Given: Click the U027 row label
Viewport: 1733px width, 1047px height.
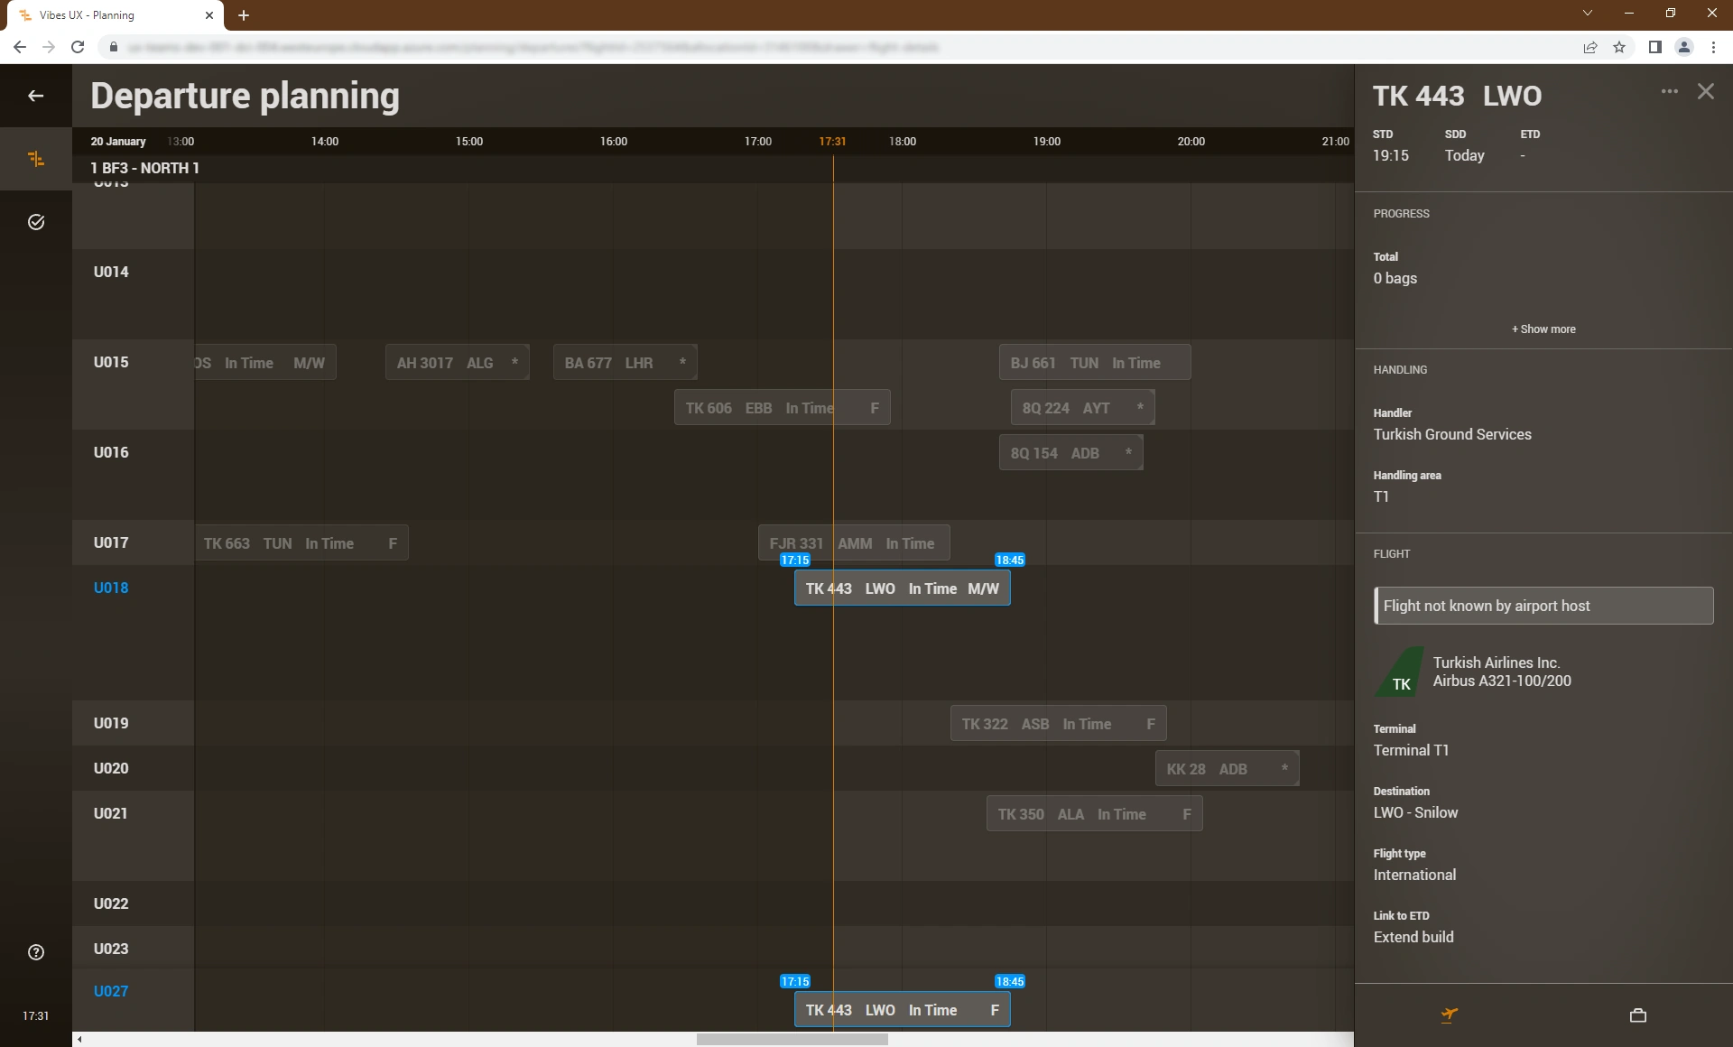Looking at the screenshot, I should (x=111, y=991).
